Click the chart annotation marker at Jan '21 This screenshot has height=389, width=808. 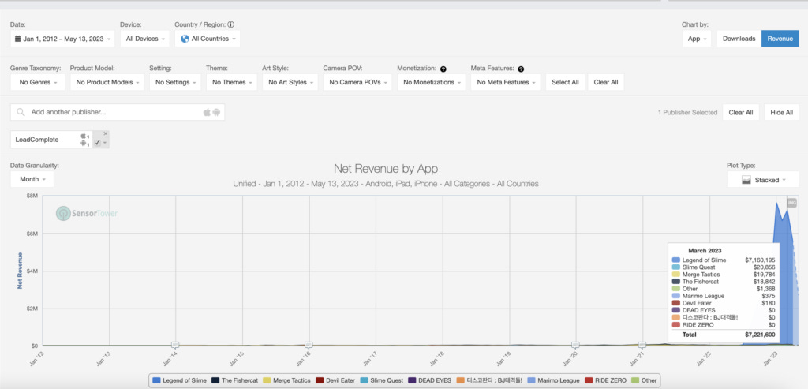[642, 344]
